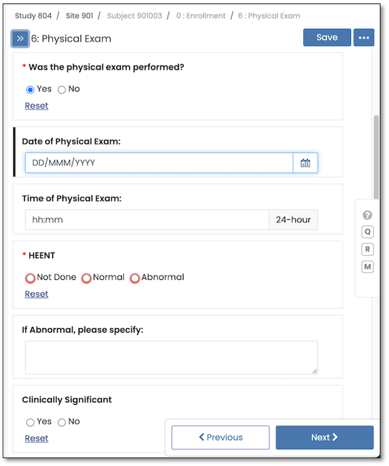This screenshot has height=466, width=389.
Task: Open the calendar date picker icon
Action: click(305, 163)
